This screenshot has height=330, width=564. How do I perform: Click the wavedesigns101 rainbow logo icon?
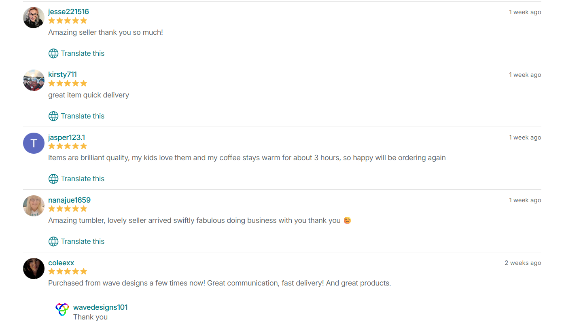[x=62, y=309]
